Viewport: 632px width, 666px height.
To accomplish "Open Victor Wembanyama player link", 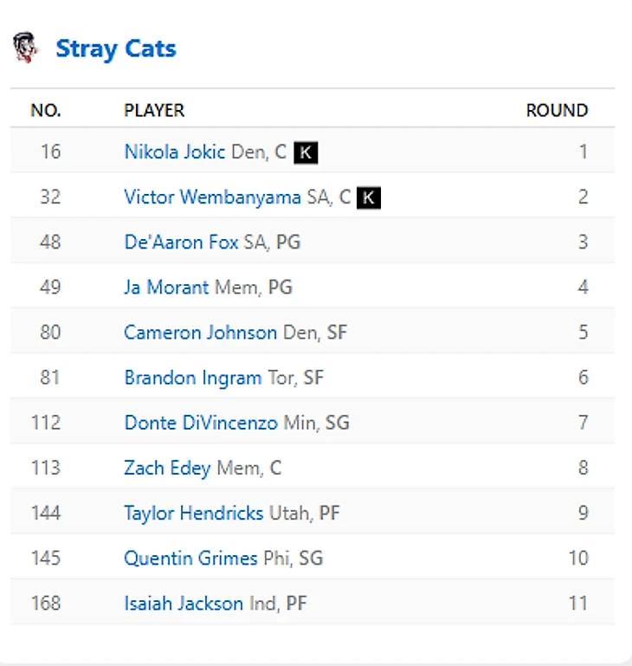I will pyautogui.click(x=213, y=197).
